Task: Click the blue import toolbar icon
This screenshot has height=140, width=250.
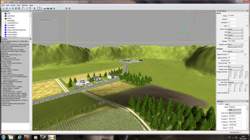Action: (x=10, y=8)
